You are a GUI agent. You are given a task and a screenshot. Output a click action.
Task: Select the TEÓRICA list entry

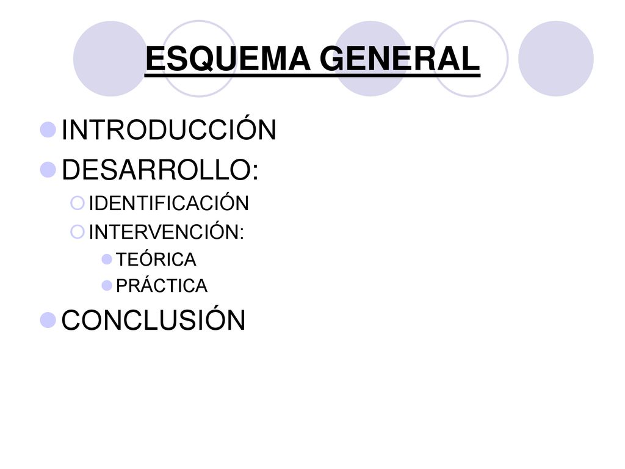[x=156, y=259]
